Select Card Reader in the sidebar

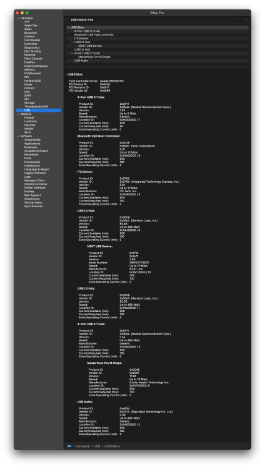[32, 40]
